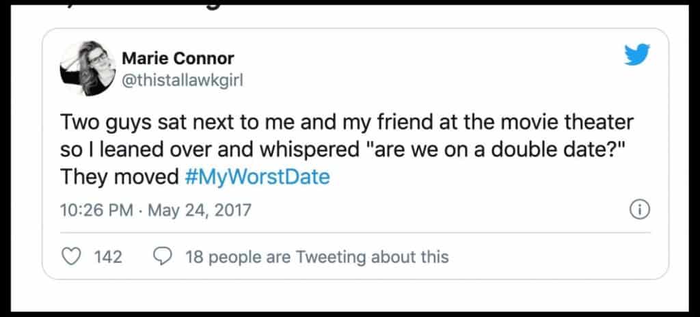Open "18 people are Tweeting about this"
The height and width of the screenshot is (317, 700).
[317, 257]
